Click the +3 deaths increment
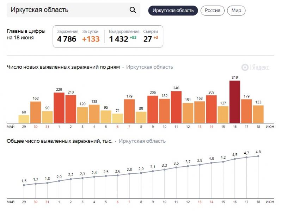Image resolution: width=282 pixels, height=211 pixels. (156, 37)
